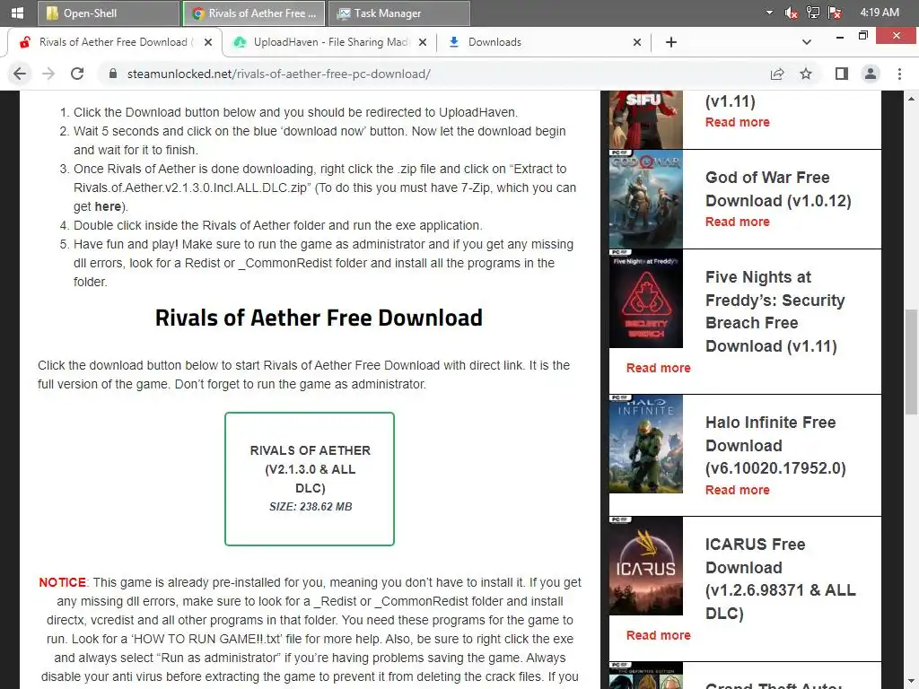This screenshot has height=689, width=919.
Task: Open the SIFU game thumbnail
Action: point(646,119)
